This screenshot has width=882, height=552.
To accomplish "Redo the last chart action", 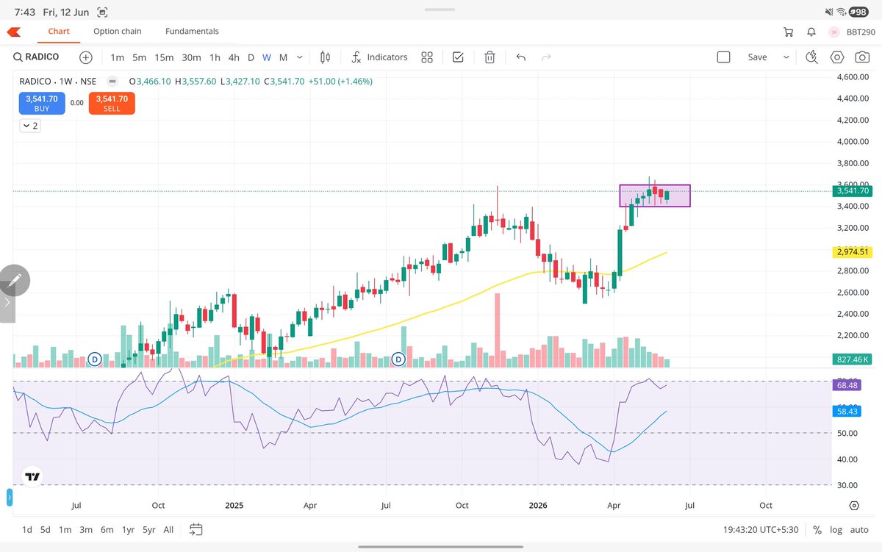I will [x=546, y=57].
